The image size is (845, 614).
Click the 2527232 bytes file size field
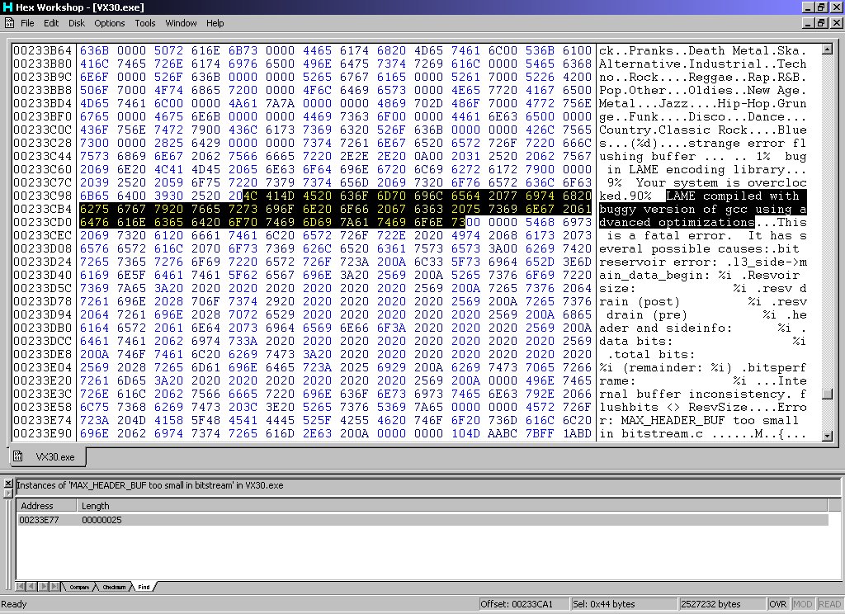pyautogui.click(x=721, y=604)
